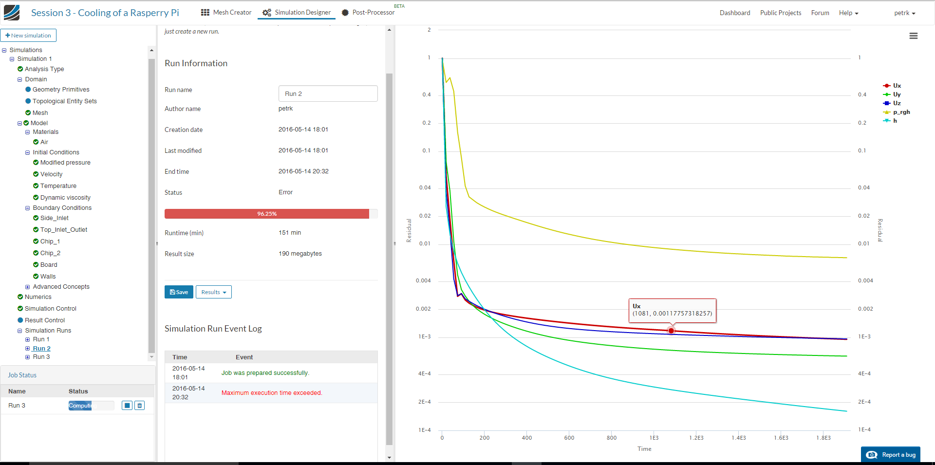Open the Job Status panel header

click(77, 375)
